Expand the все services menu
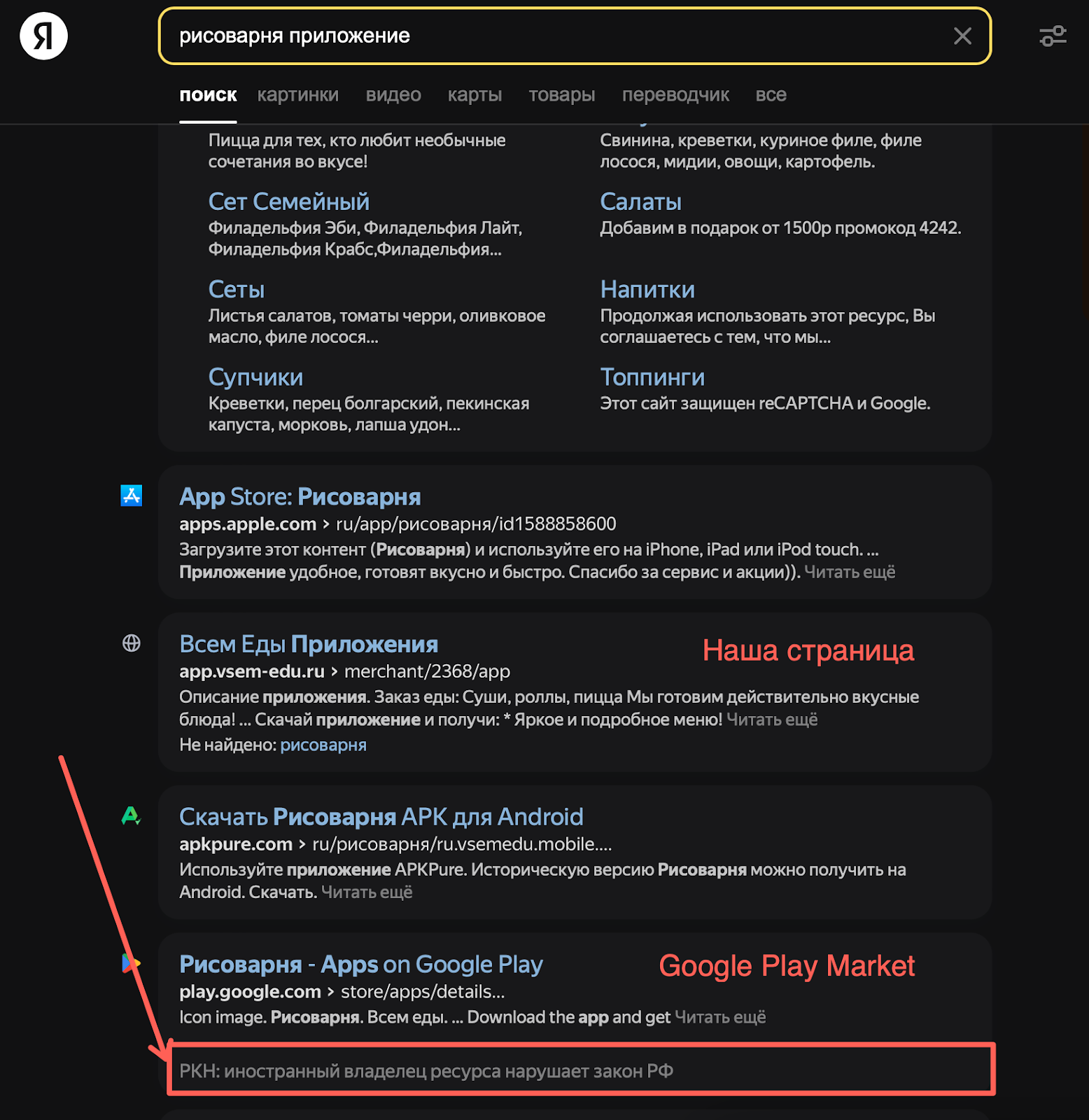 tap(771, 94)
